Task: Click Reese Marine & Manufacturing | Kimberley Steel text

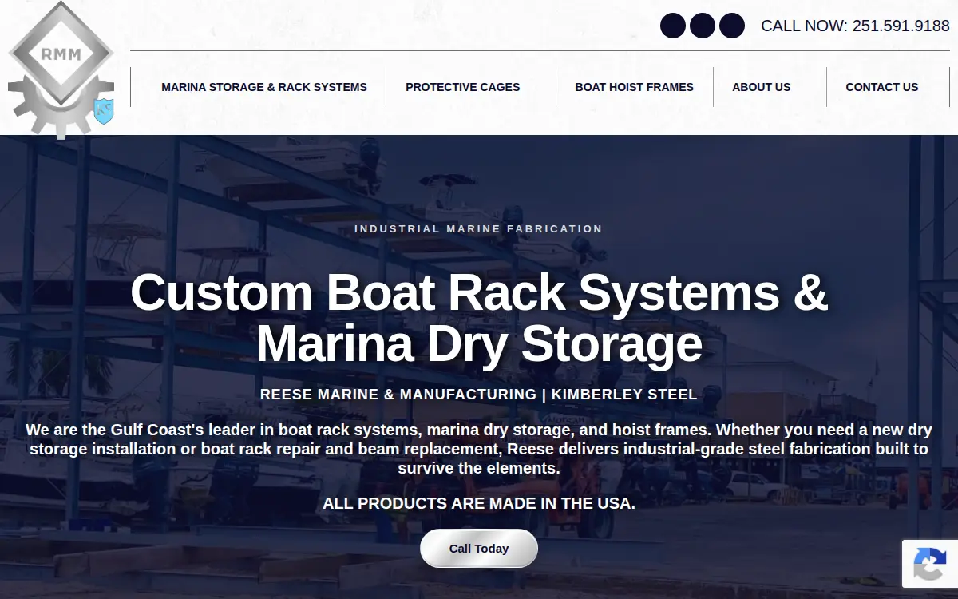Action: pyautogui.click(x=479, y=395)
